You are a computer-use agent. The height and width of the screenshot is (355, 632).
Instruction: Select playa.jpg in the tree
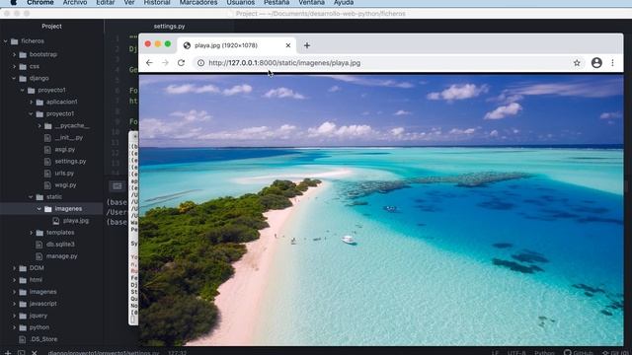pyautogui.click(x=76, y=221)
